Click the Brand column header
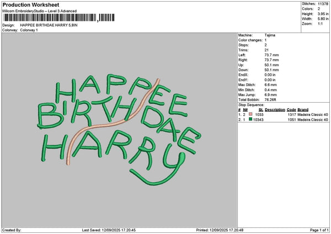The image size is (331, 234). point(302,109)
